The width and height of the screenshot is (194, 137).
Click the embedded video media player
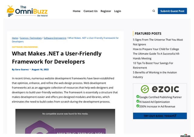65,121
